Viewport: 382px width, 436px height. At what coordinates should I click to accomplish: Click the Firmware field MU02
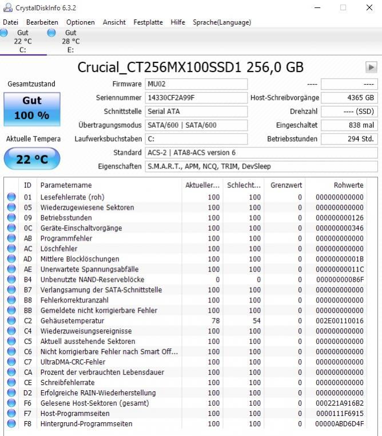[196, 84]
